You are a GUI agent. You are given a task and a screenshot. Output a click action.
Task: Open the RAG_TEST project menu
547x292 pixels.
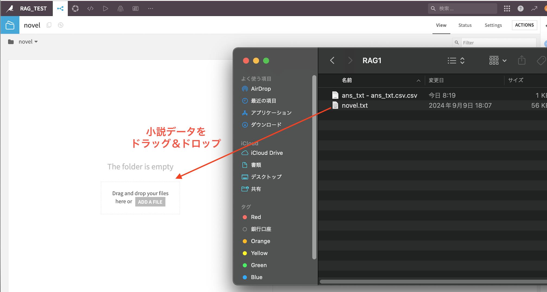pyautogui.click(x=33, y=9)
